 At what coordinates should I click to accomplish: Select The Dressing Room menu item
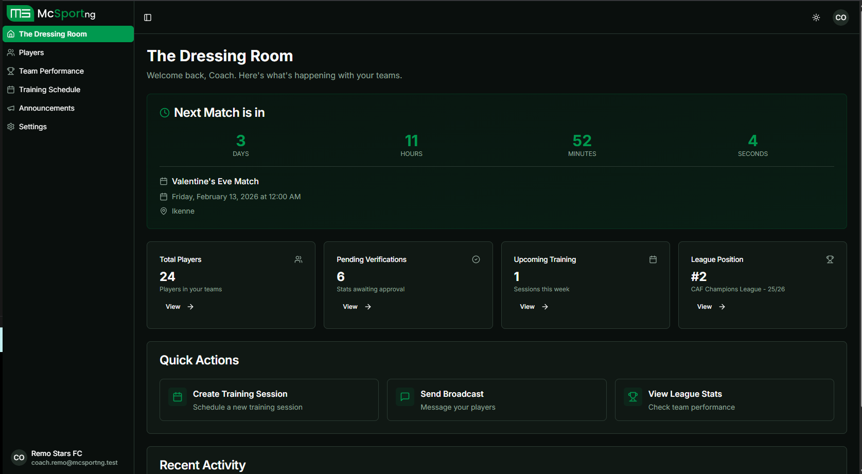(x=52, y=33)
